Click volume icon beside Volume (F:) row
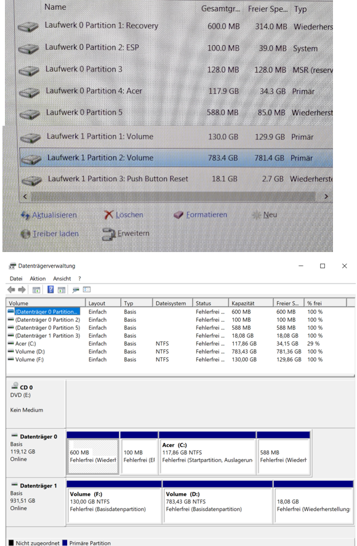 [x=11, y=359]
